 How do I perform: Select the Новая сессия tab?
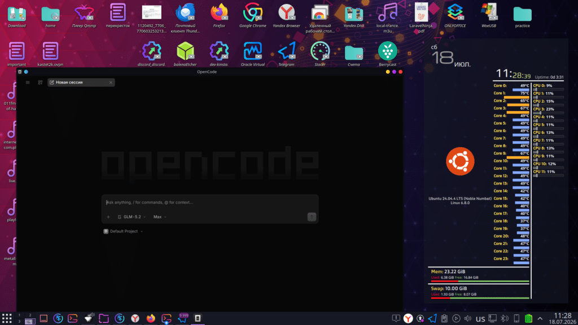tap(81, 82)
